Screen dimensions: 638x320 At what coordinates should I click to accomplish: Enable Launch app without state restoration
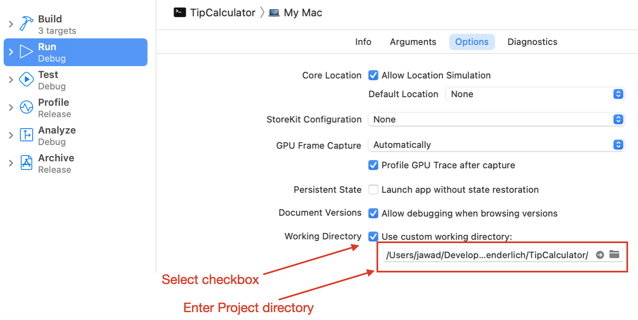[x=373, y=189]
